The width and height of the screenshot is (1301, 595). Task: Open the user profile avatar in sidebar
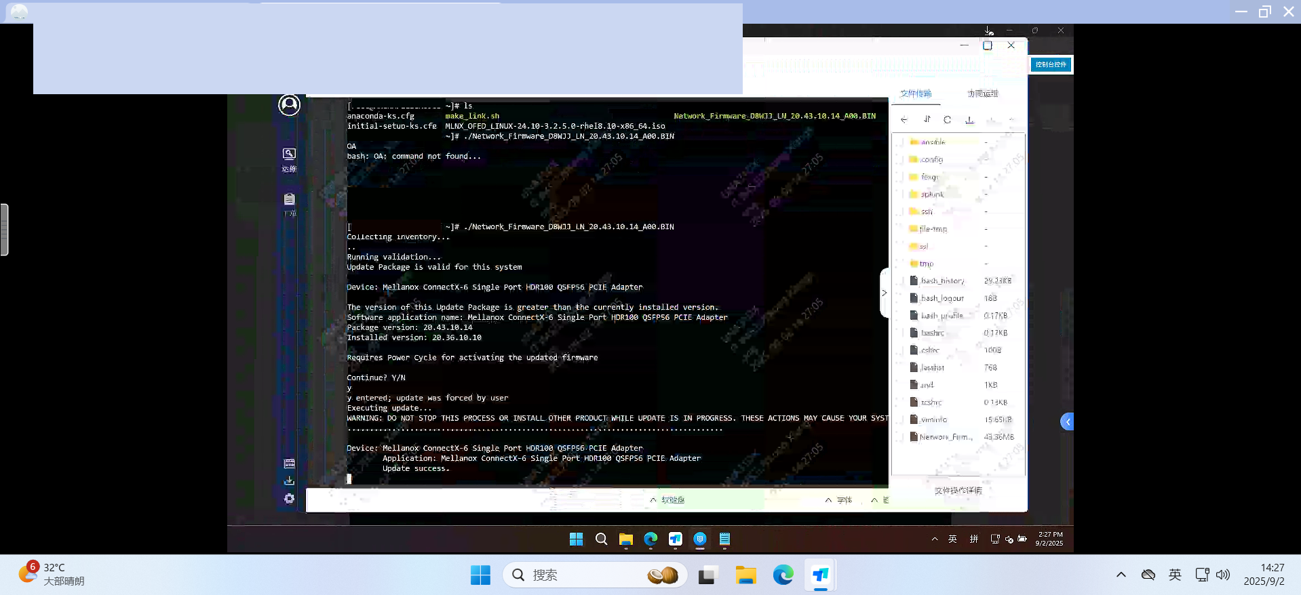289,105
